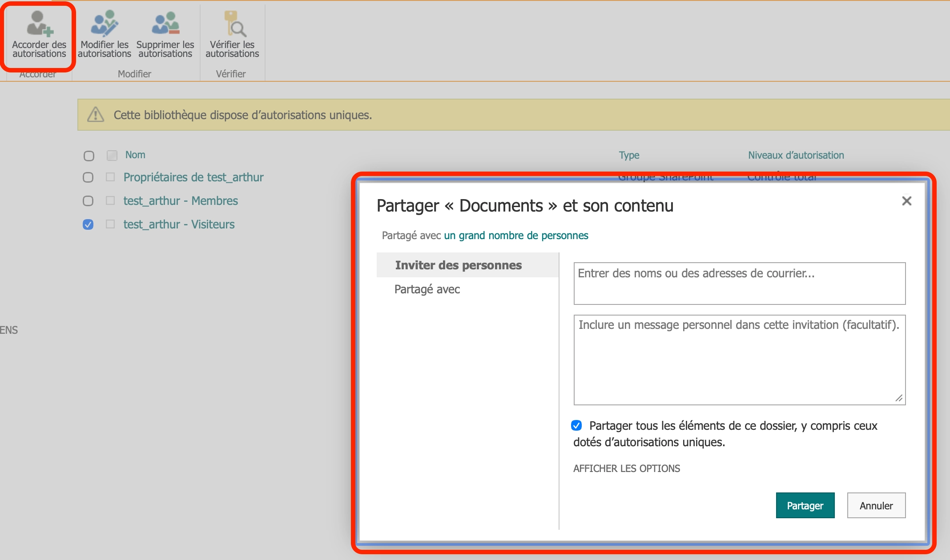Click the Annuler button
The image size is (950, 560).
click(x=876, y=505)
